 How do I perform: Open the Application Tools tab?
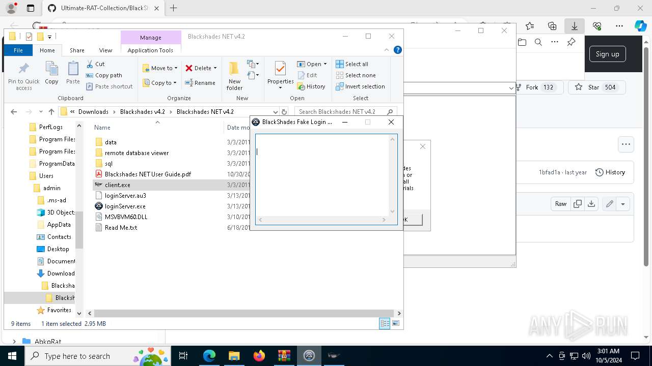(150, 50)
